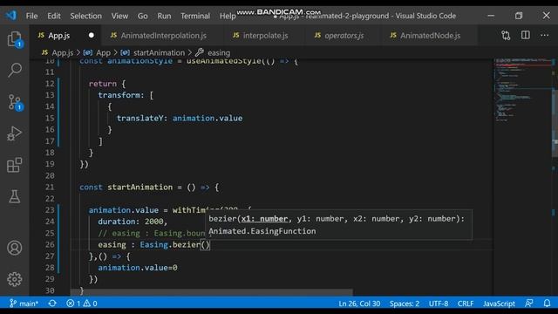Click 'return' keyword on line 12
Screen dimensions: 558x314
pyautogui.click(x=103, y=84)
